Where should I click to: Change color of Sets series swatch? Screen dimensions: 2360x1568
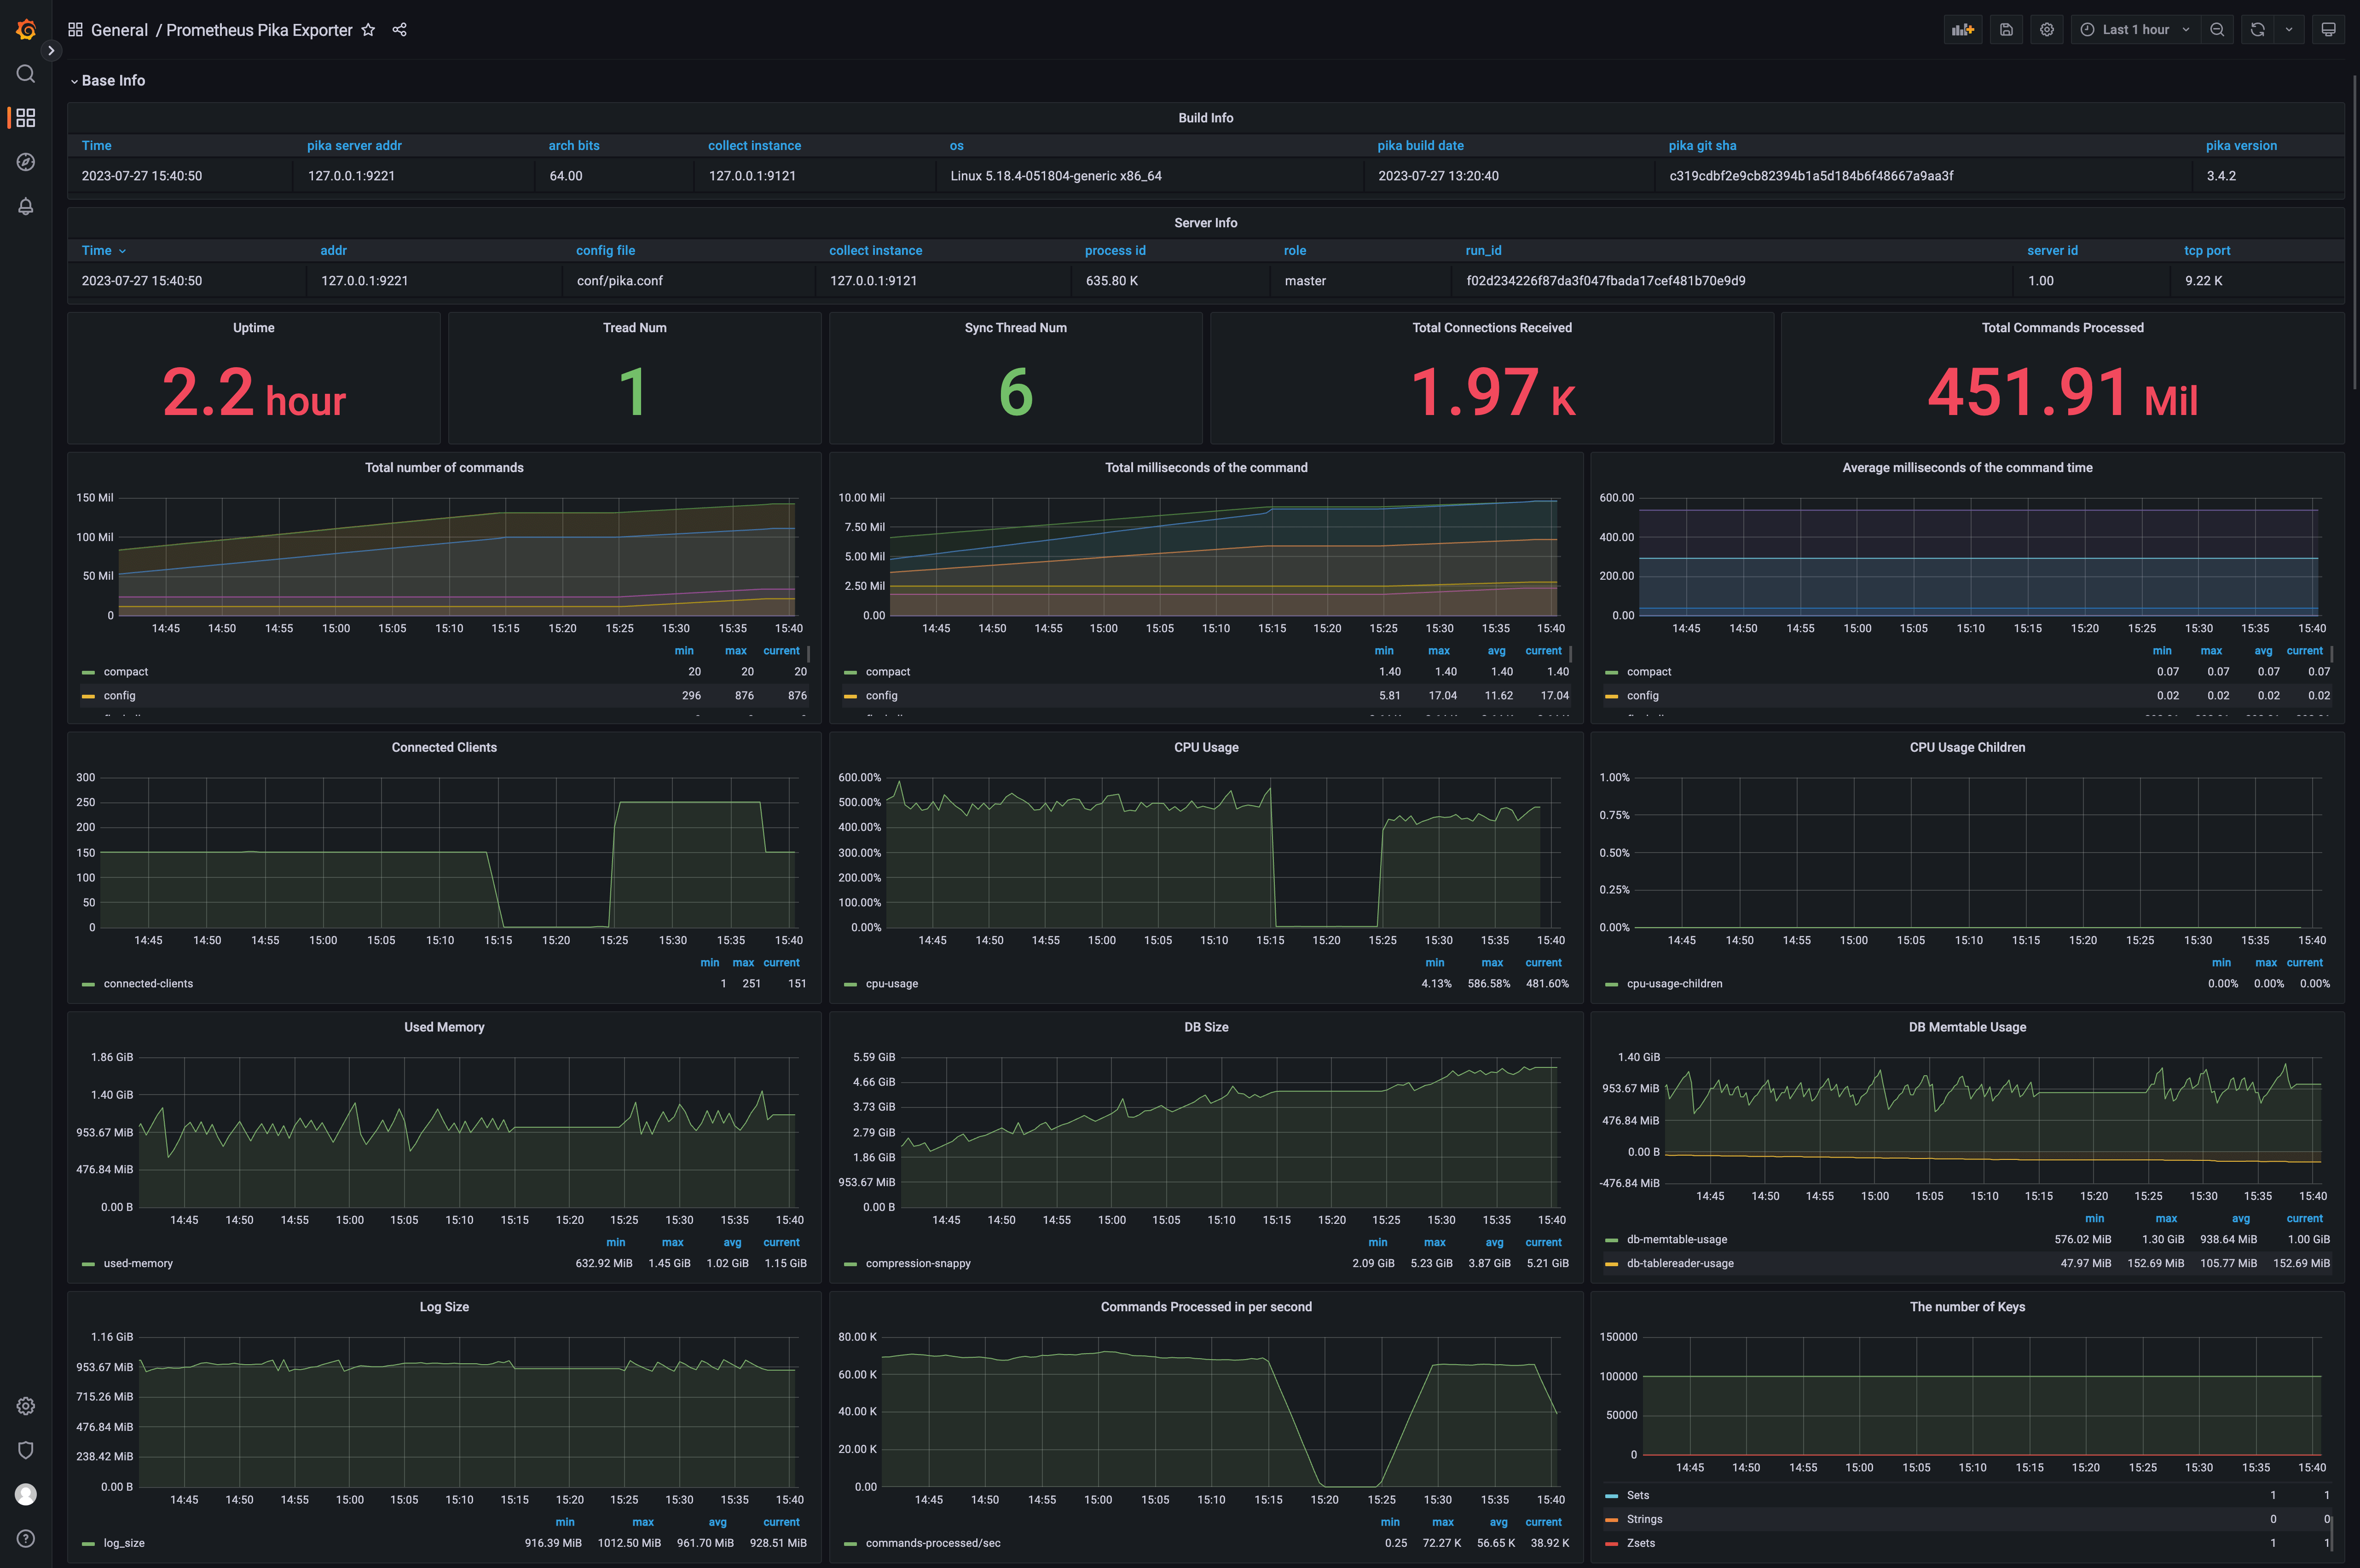click(x=1611, y=1497)
